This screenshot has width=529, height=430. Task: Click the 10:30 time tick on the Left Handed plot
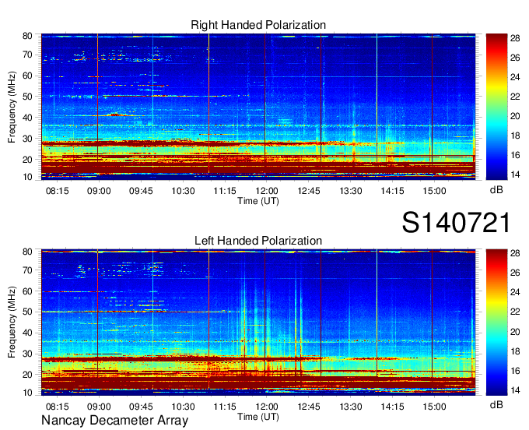click(x=183, y=407)
